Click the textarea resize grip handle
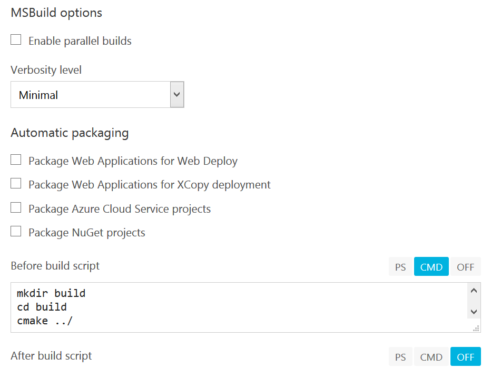The height and width of the screenshot is (378, 491). coord(476,329)
